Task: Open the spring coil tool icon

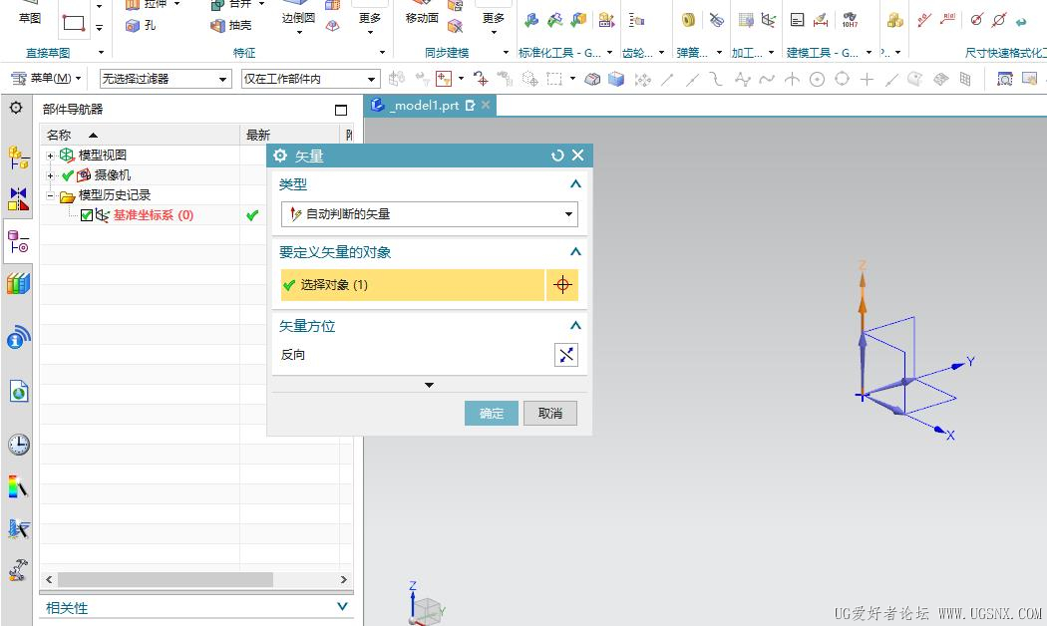Action: 688,21
